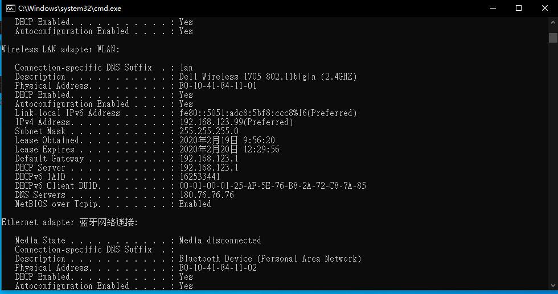Click the cmd.exe window title text
The image size is (558, 294).
pos(69,9)
